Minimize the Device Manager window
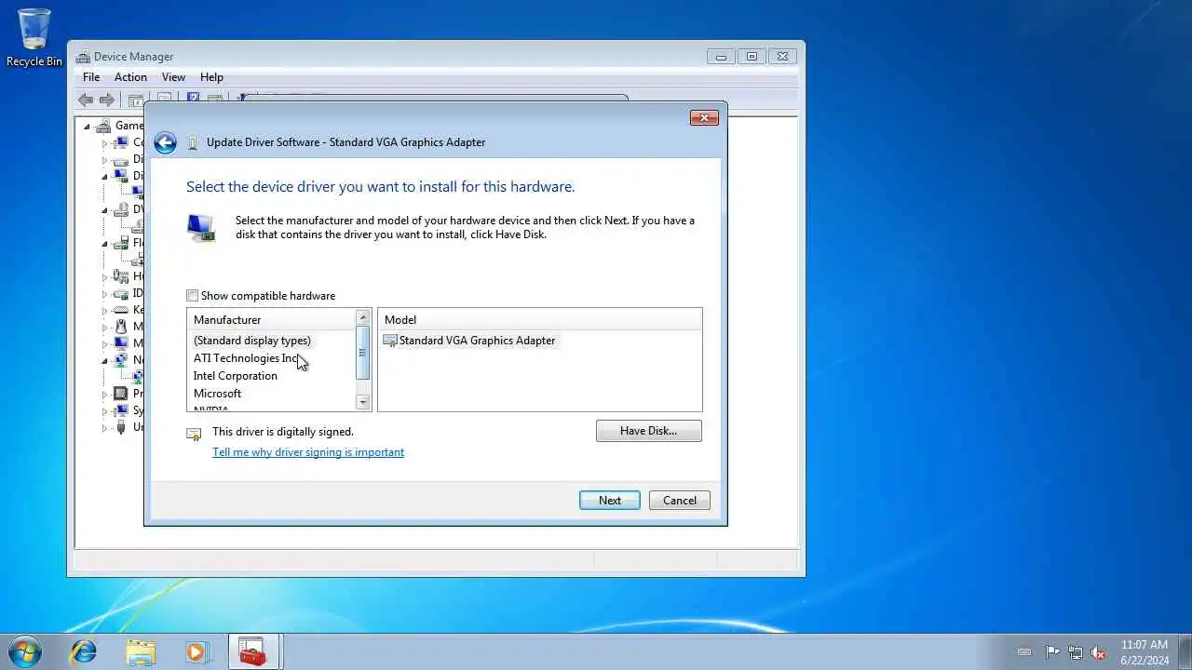This screenshot has height=670, width=1192. click(x=721, y=57)
